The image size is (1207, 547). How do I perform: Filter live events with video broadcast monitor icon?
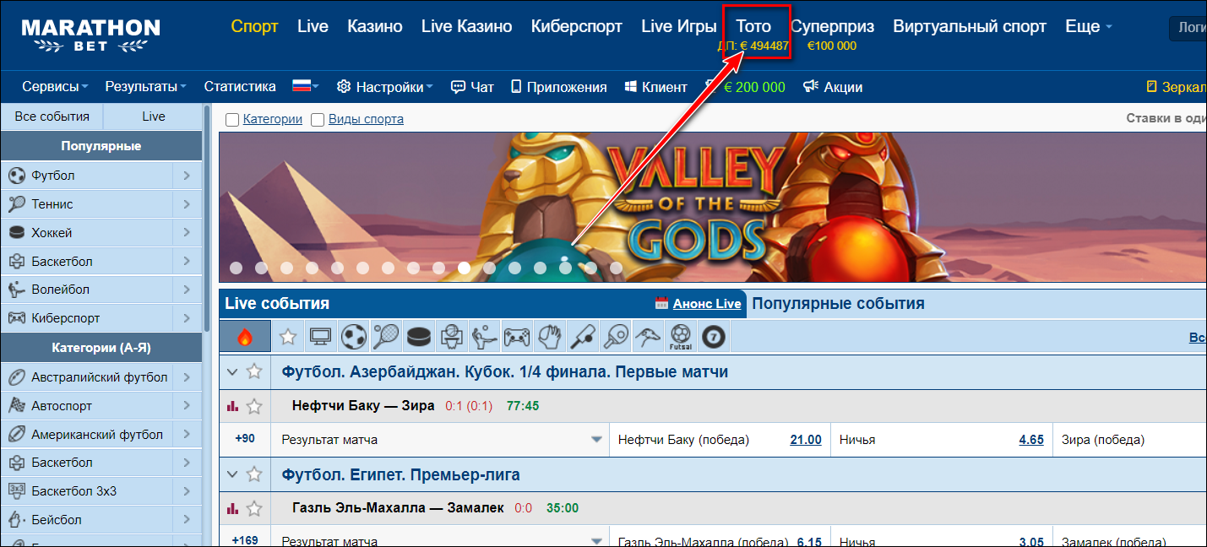click(320, 337)
